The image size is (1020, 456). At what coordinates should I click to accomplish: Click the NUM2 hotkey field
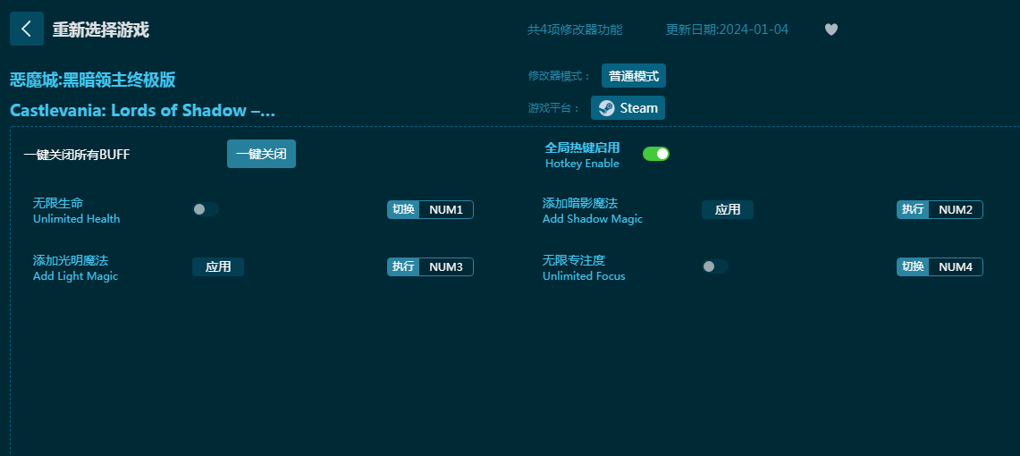tap(955, 209)
